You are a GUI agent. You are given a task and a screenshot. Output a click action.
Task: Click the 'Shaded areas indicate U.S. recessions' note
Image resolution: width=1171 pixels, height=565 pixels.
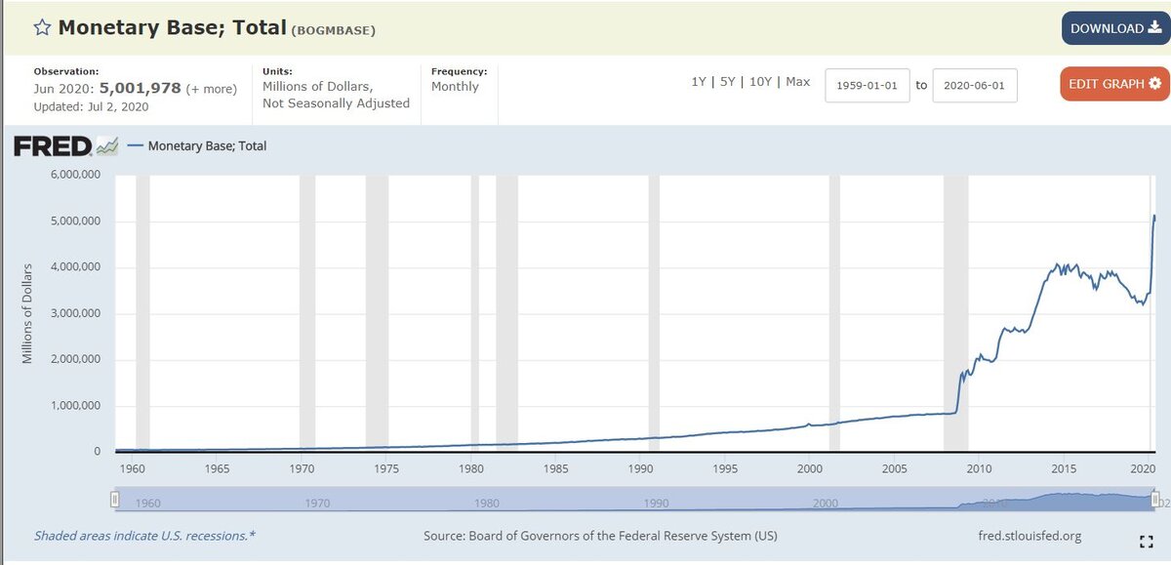click(x=144, y=536)
